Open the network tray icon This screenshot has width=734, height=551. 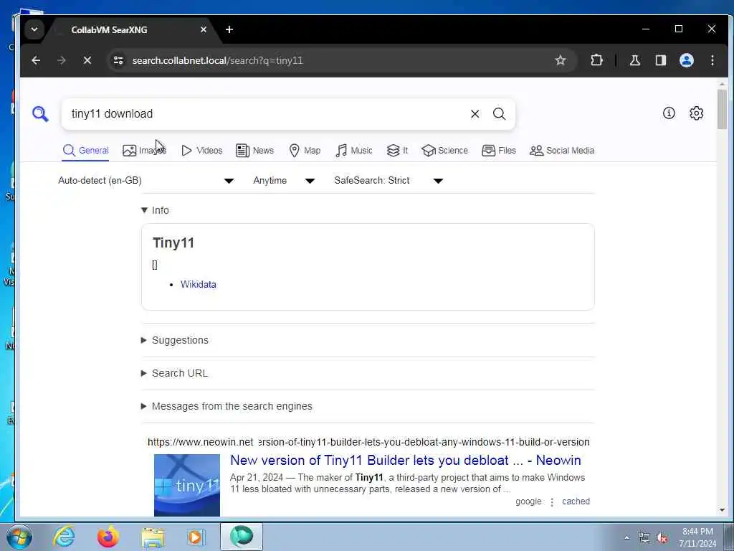[x=644, y=538]
